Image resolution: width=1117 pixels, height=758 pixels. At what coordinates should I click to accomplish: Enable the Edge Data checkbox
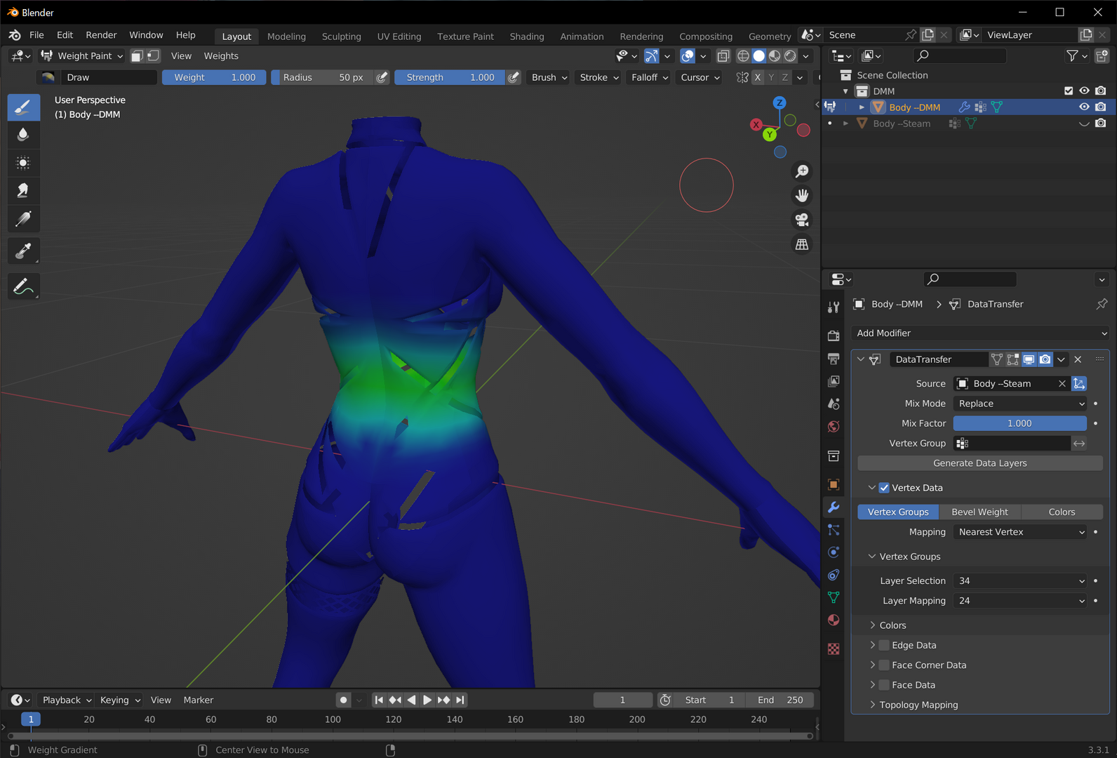pos(884,645)
